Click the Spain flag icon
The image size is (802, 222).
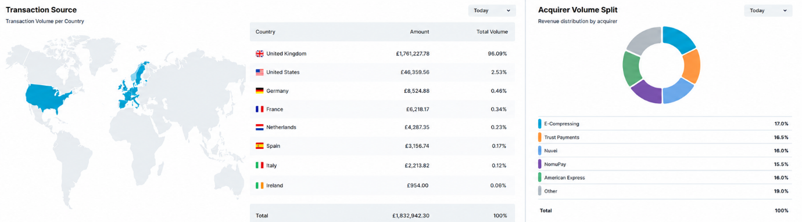(260, 146)
